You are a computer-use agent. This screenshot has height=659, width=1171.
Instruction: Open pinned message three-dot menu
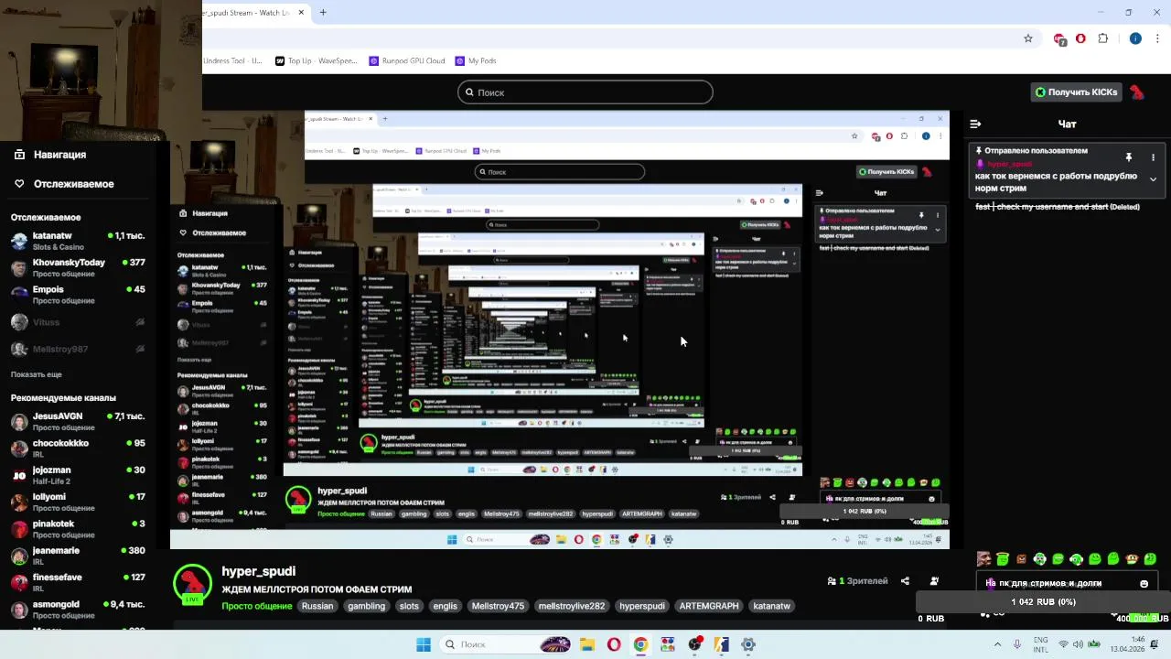tap(1153, 157)
